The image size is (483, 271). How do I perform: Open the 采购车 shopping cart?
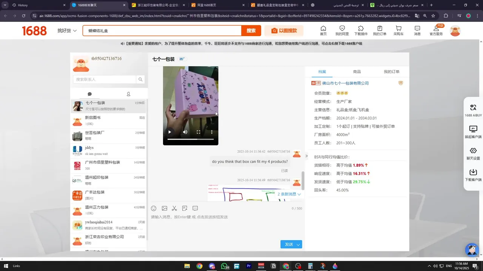click(398, 30)
